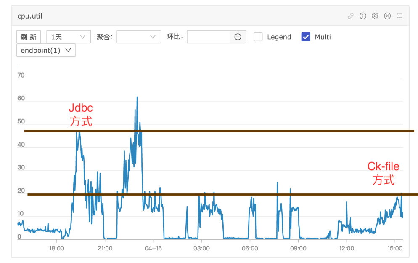
Task: Enable the Legend checkbox
Action: point(258,37)
